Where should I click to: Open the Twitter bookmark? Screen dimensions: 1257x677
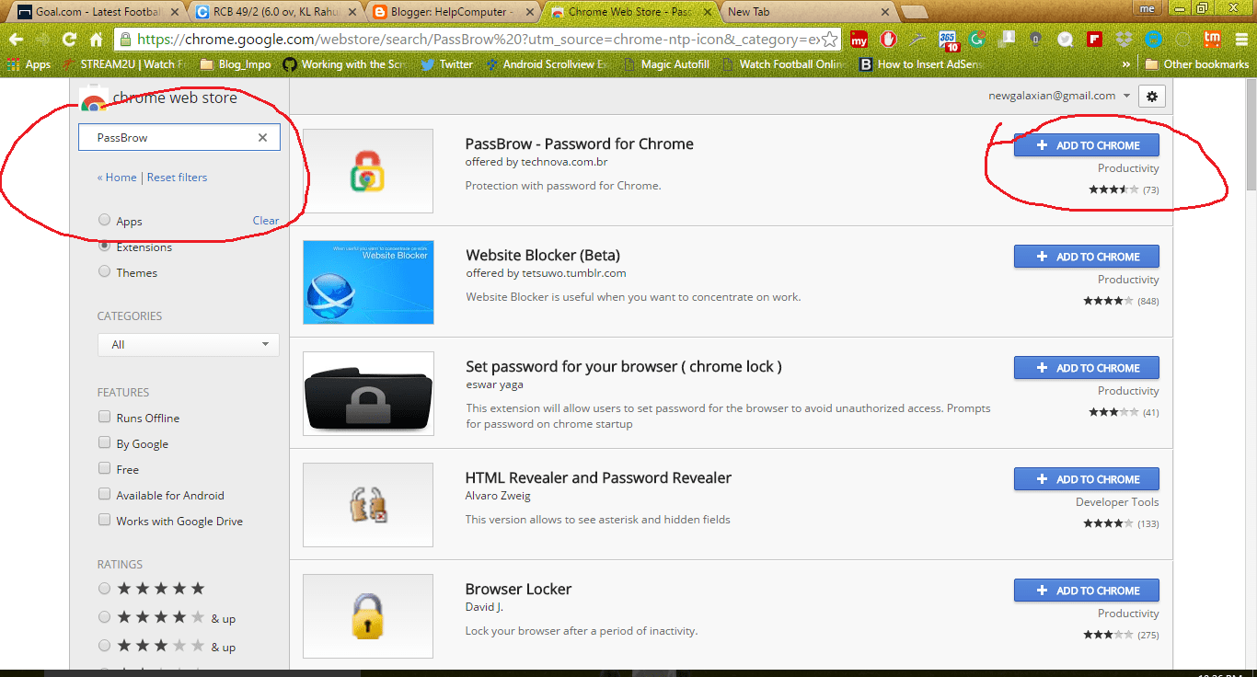(446, 64)
